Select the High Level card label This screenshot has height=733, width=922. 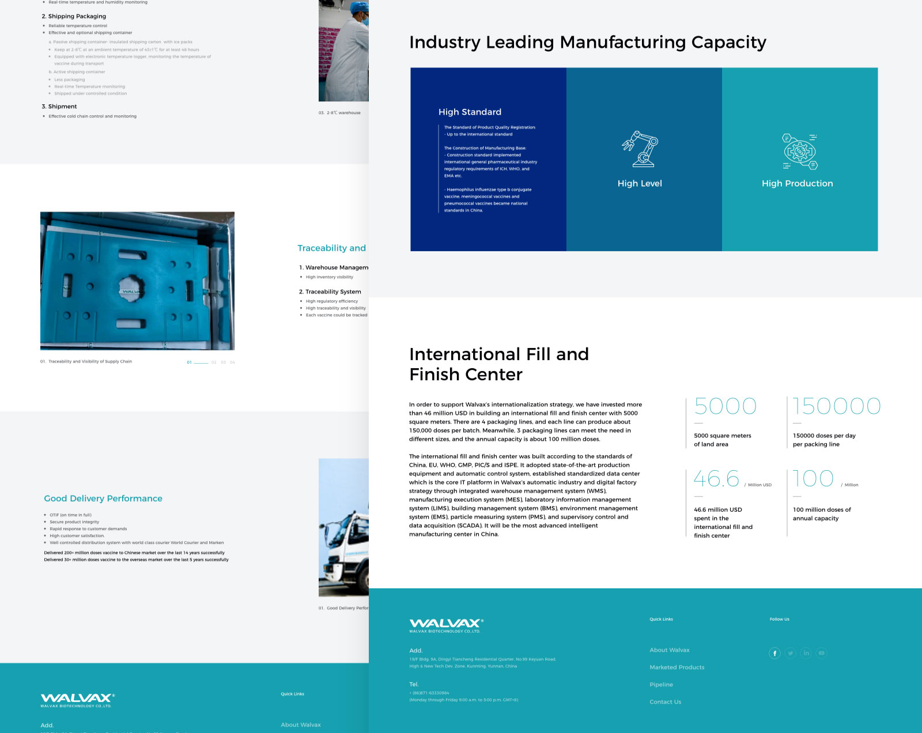coord(640,183)
